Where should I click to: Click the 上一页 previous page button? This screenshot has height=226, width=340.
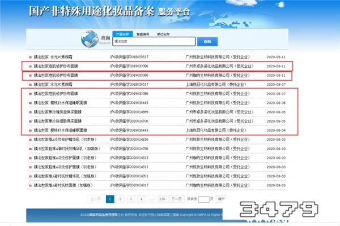pos(95,199)
